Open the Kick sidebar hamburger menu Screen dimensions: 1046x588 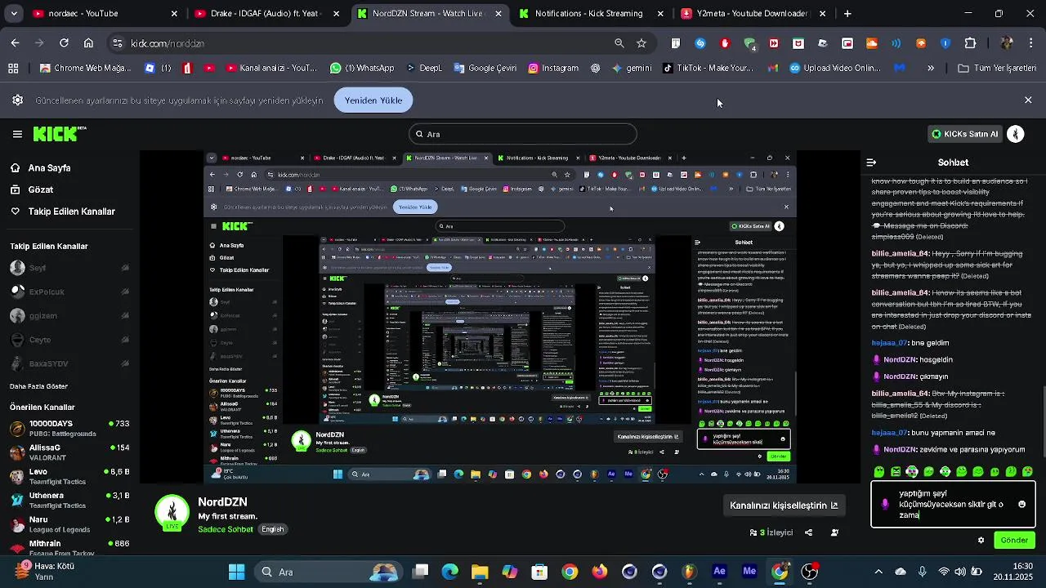(17, 134)
